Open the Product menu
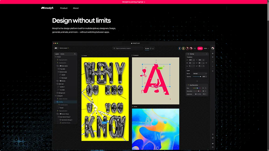 (x=64, y=8)
